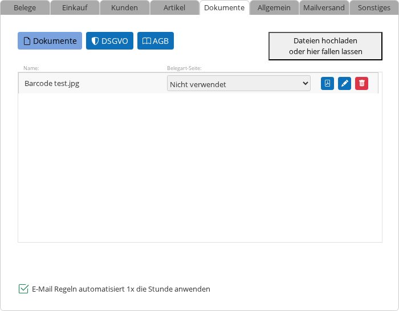Open the DSGVO shield button

(x=110, y=41)
